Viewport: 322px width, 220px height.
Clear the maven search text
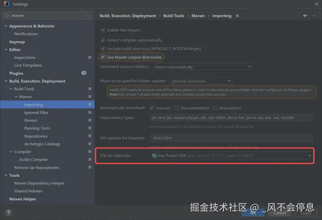click(x=88, y=16)
